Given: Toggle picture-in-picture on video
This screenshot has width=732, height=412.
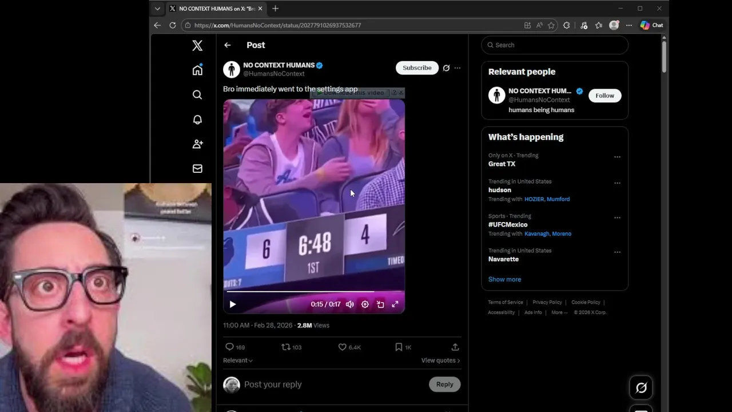Looking at the screenshot, I should point(380,304).
